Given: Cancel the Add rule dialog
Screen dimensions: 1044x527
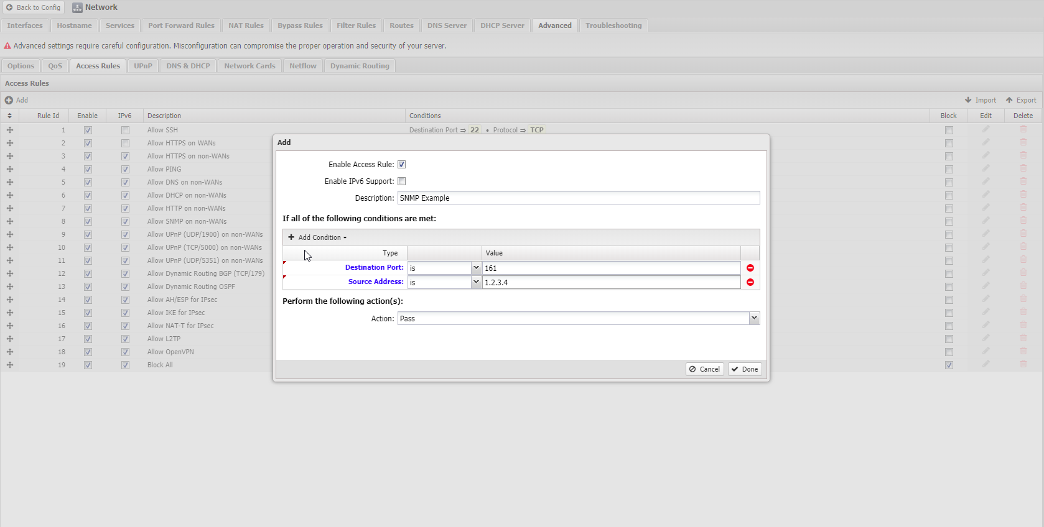Looking at the screenshot, I should point(704,369).
